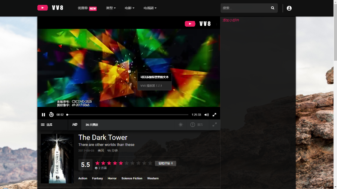Viewport: 337px width, 189px height.
Task: Open the 电影 dropdown menu
Action: click(x=130, y=8)
